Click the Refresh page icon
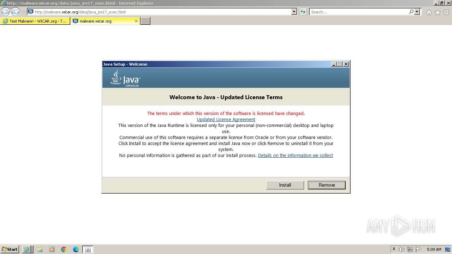This screenshot has height=254, width=452. [303, 12]
